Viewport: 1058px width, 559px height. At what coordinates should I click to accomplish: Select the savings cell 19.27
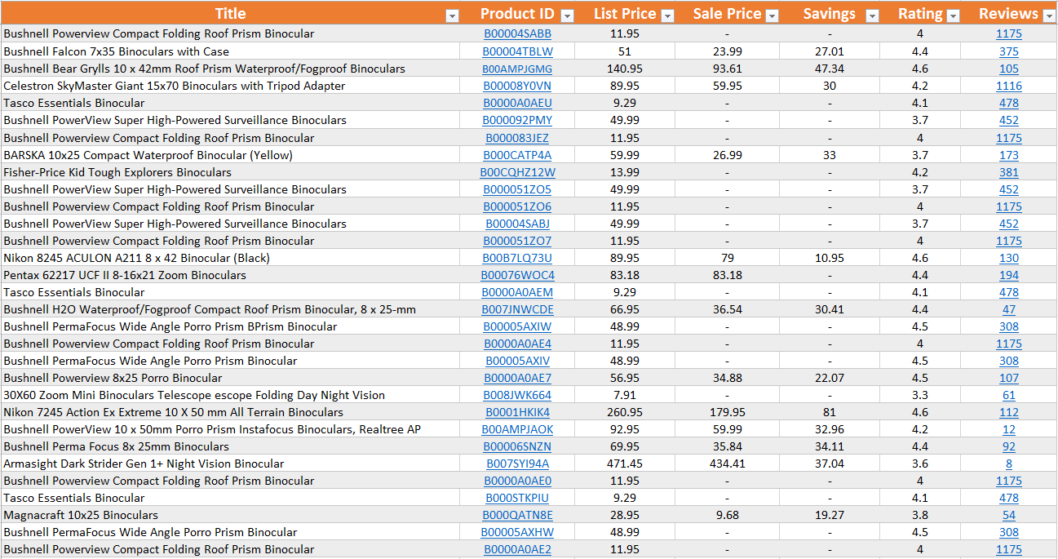click(x=830, y=515)
